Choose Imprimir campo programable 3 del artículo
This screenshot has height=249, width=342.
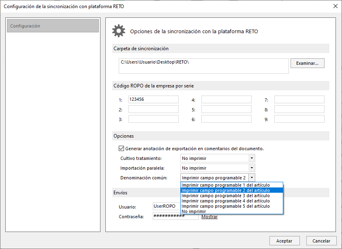(x=232, y=196)
